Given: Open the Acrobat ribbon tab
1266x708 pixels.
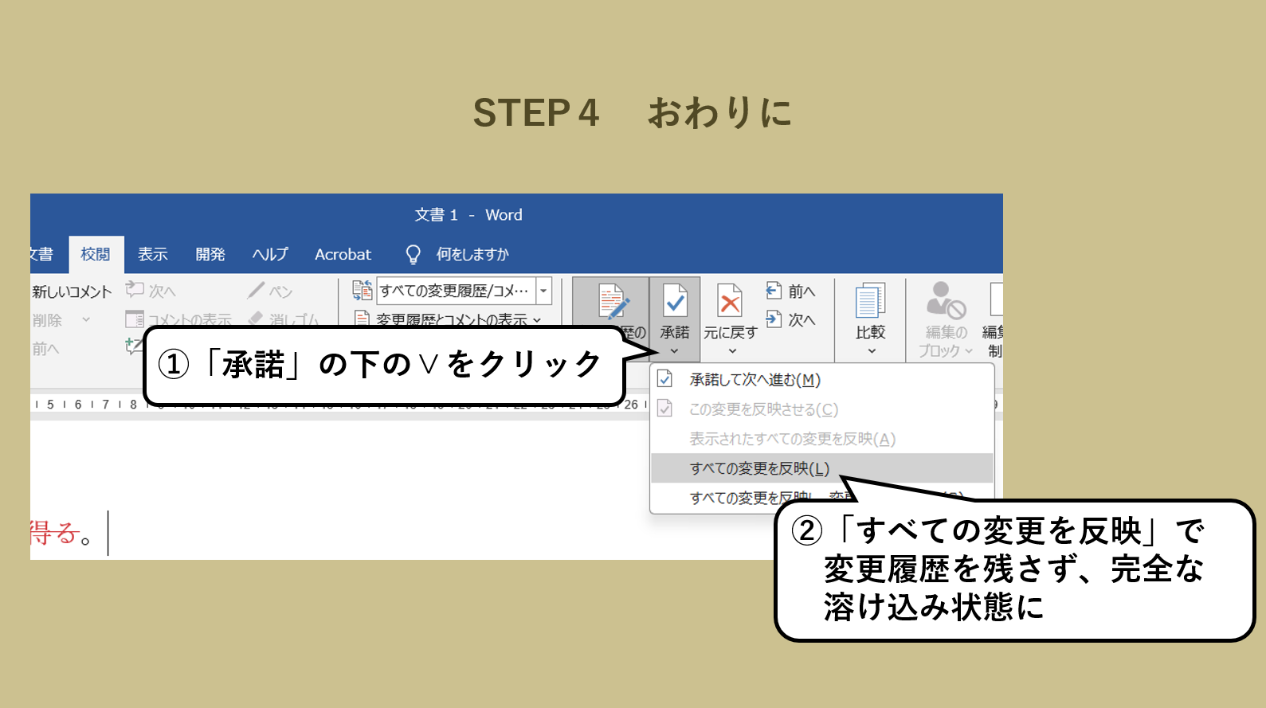Looking at the screenshot, I should click(343, 254).
